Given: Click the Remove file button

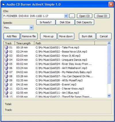Looking at the screenshot, I should pos(29,36).
